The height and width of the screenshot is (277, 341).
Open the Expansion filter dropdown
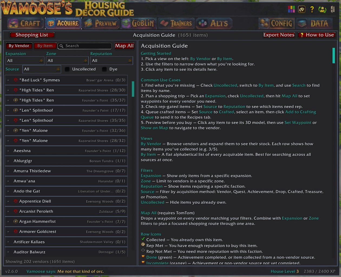click(x=25, y=61)
